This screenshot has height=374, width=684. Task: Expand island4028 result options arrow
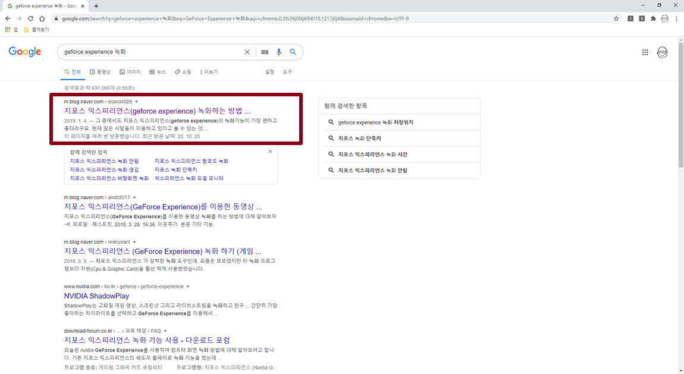[x=137, y=102]
